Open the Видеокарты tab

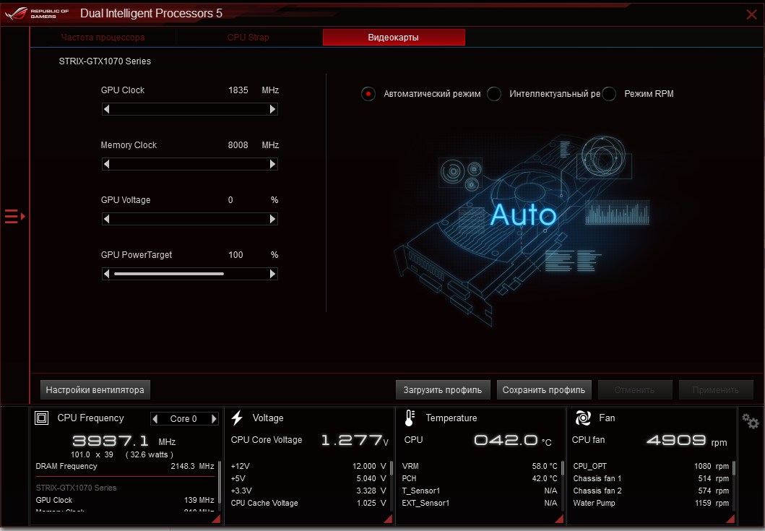click(394, 37)
